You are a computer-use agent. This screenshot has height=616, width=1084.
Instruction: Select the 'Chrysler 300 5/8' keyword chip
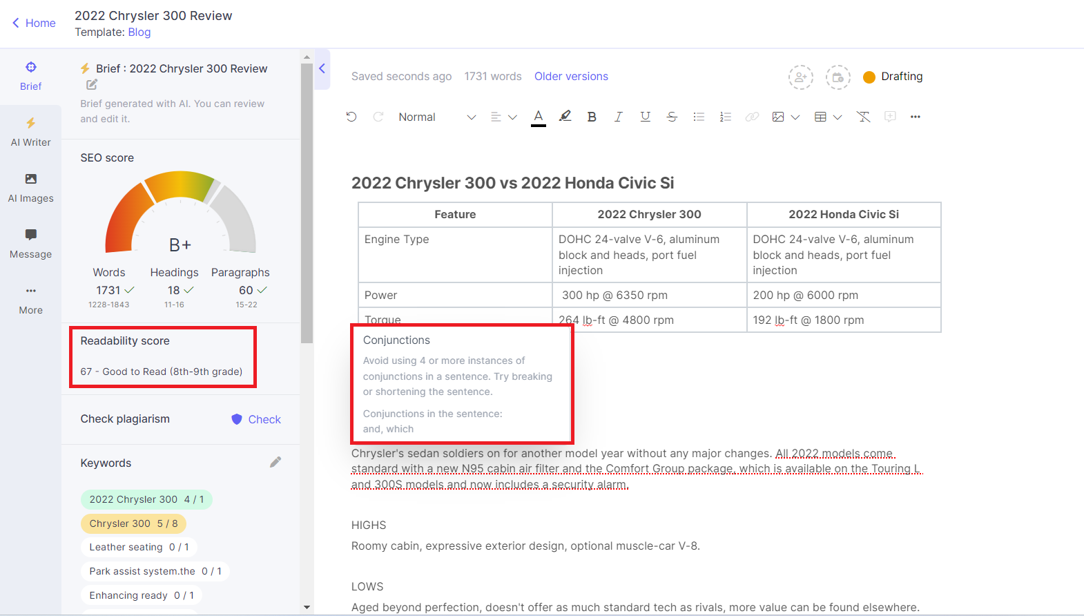pyautogui.click(x=133, y=523)
